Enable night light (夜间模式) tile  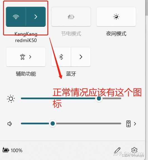[116, 17]
